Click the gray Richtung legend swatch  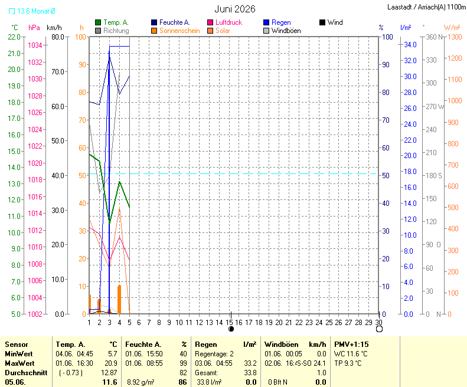98,31
